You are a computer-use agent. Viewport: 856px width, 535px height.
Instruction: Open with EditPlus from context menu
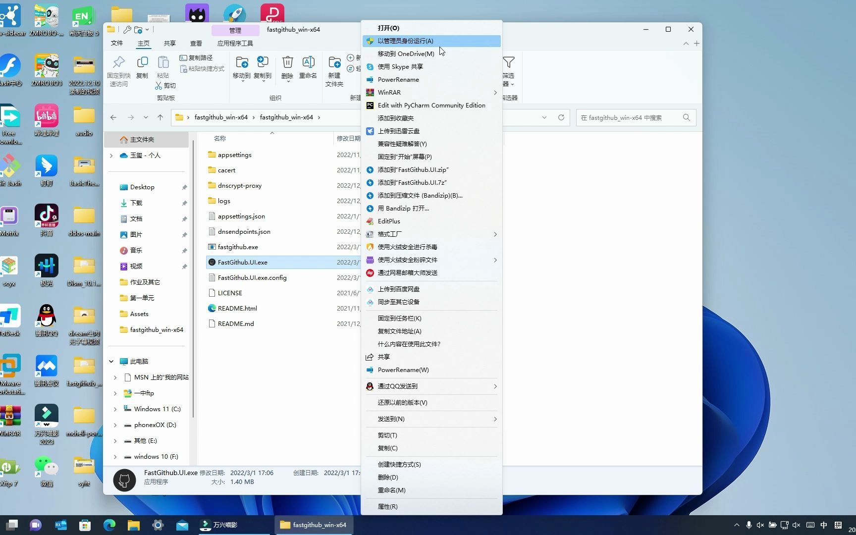[431, 221]
